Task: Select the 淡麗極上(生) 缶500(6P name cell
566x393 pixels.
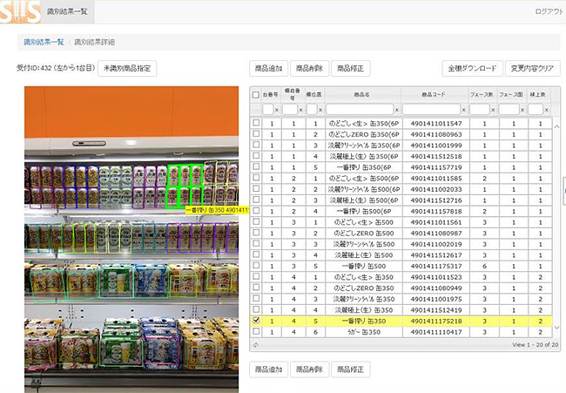Action: pyautogui.click(x=364, y=200)
